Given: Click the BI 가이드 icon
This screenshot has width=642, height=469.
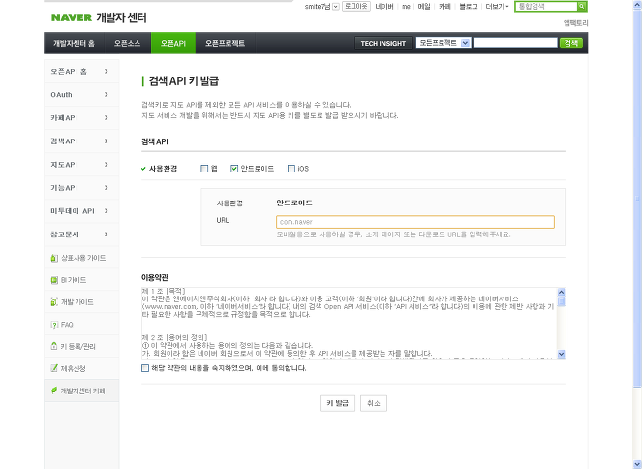Looking at the screenshot, I should point(54,280).
